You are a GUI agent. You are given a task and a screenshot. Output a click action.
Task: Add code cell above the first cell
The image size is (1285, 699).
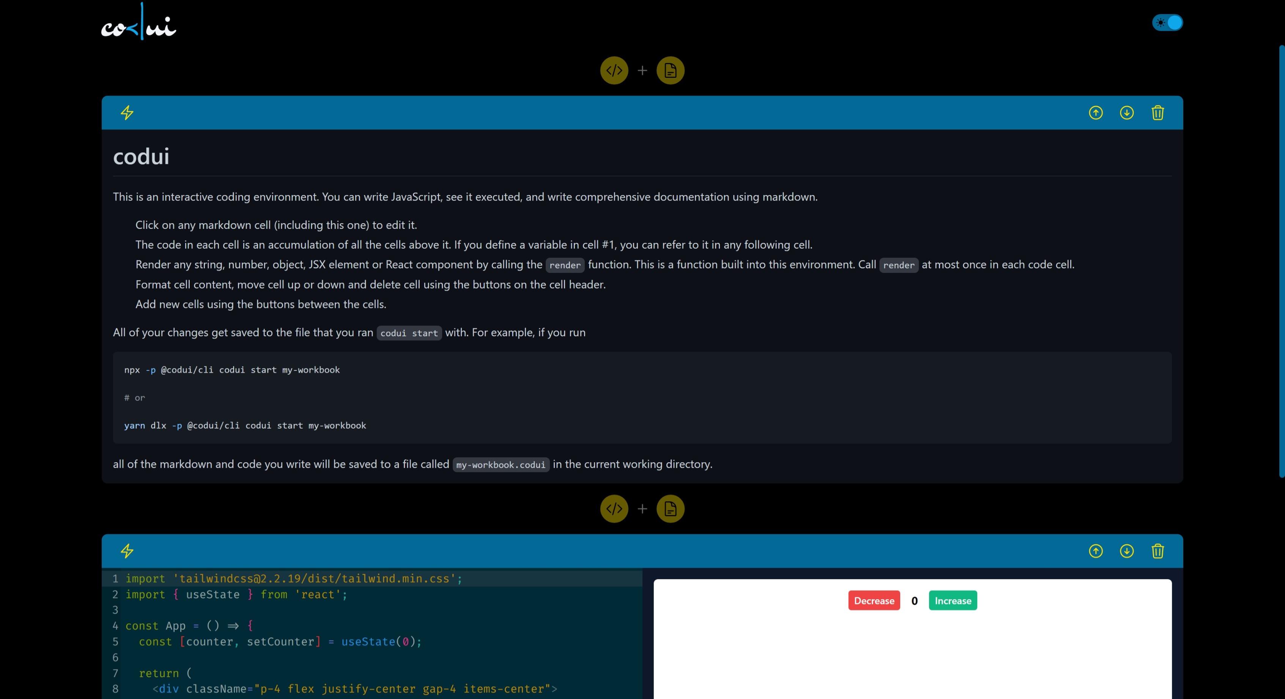pyautogui.click(x=614, y=70)
